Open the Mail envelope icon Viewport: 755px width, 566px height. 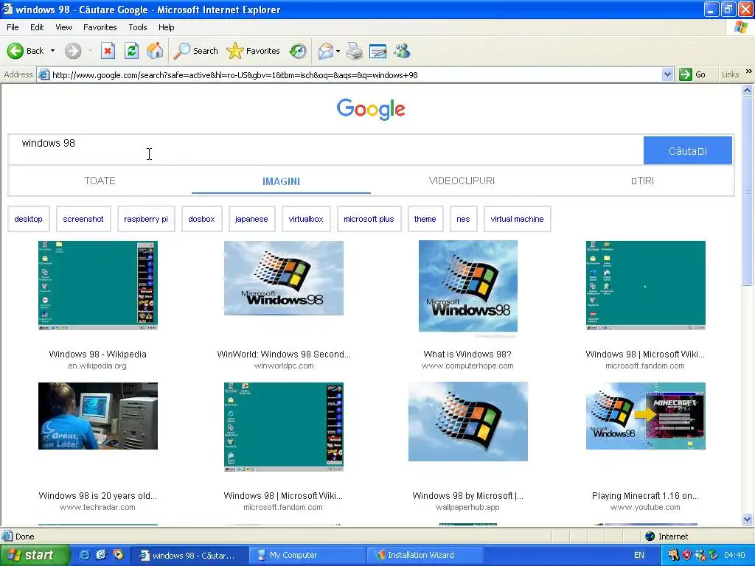point(326,51)
